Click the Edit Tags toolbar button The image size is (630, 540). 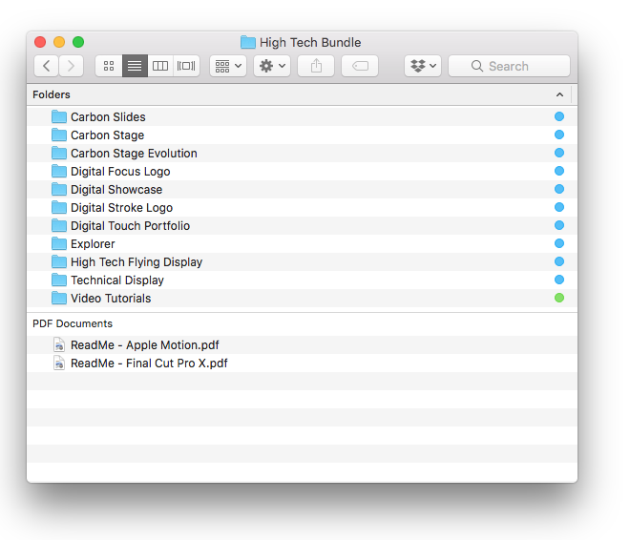[360, 66]
